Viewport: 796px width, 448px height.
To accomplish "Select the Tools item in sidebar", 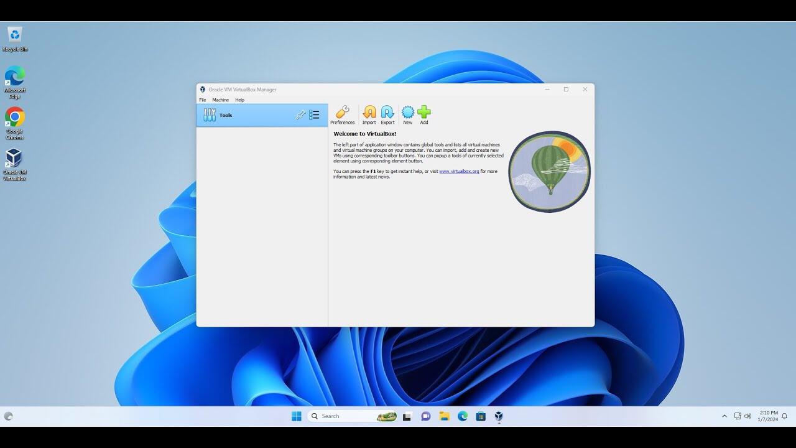I will pos(262,115).
